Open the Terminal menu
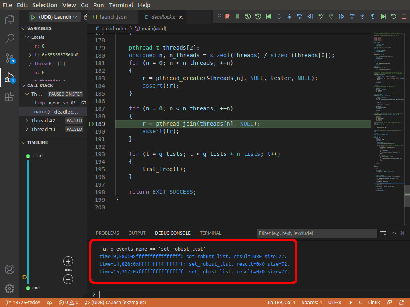This screenshot has width=410, height=307. tap(121, 5)
